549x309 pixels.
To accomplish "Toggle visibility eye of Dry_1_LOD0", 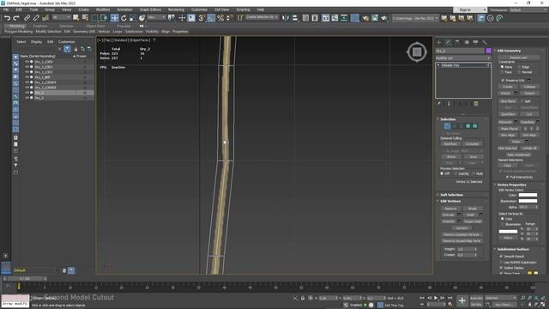I will click(x=27, y=62).
